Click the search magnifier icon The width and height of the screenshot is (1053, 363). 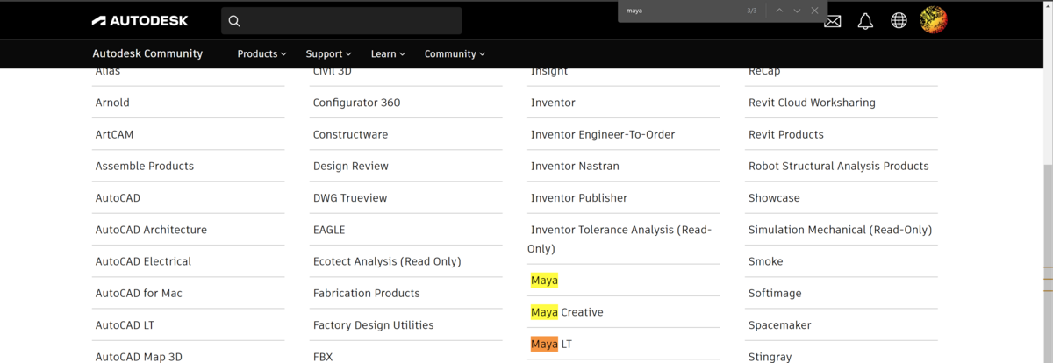(234, 21)
